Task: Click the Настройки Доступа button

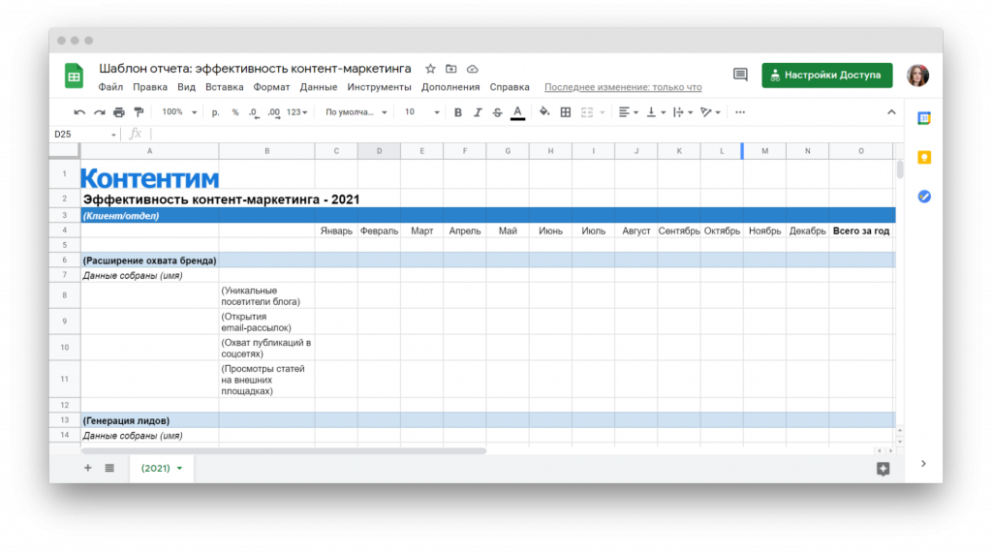Action: (826, 75)
